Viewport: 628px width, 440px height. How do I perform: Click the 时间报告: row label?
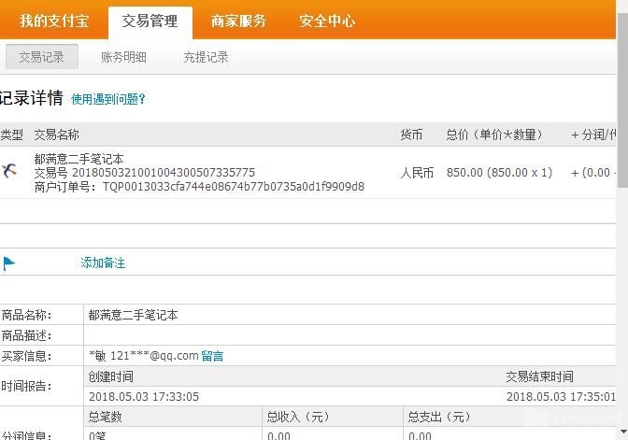pyautogui.click(x=26, y=387)
